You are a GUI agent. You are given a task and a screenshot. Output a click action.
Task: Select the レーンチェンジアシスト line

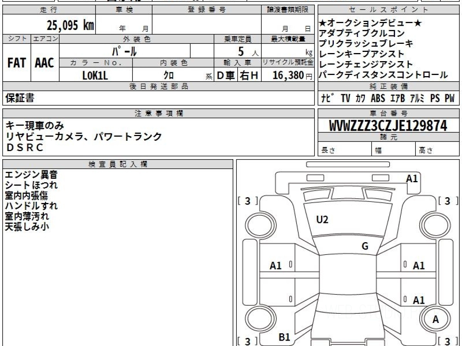tap(366, 65)
